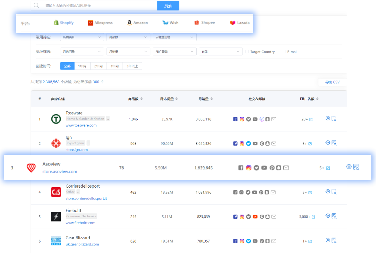376x253 pixels.
Task: Click the Home & Garden & Kitchen tag
Action: 85,119
